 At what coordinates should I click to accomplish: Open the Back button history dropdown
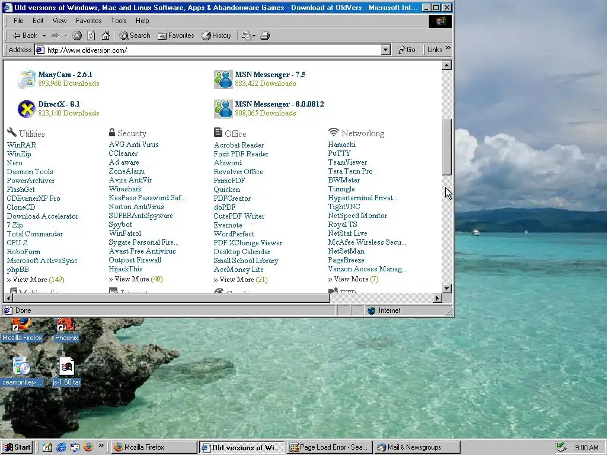coord(44,36)
